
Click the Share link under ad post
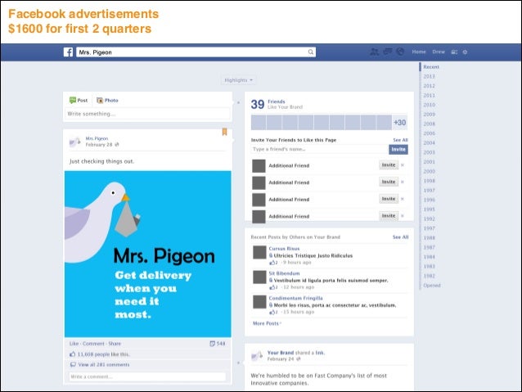pyautogui.click(x=115, y=344)
